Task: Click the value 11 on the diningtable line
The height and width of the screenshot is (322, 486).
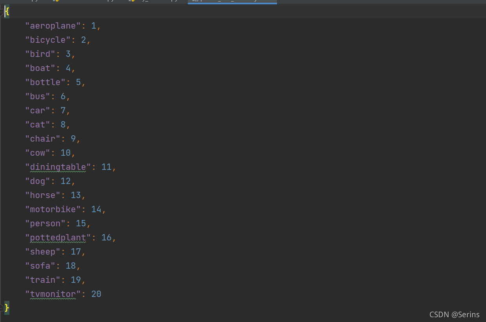Action: pyautogui.click(x=106, y=167)
